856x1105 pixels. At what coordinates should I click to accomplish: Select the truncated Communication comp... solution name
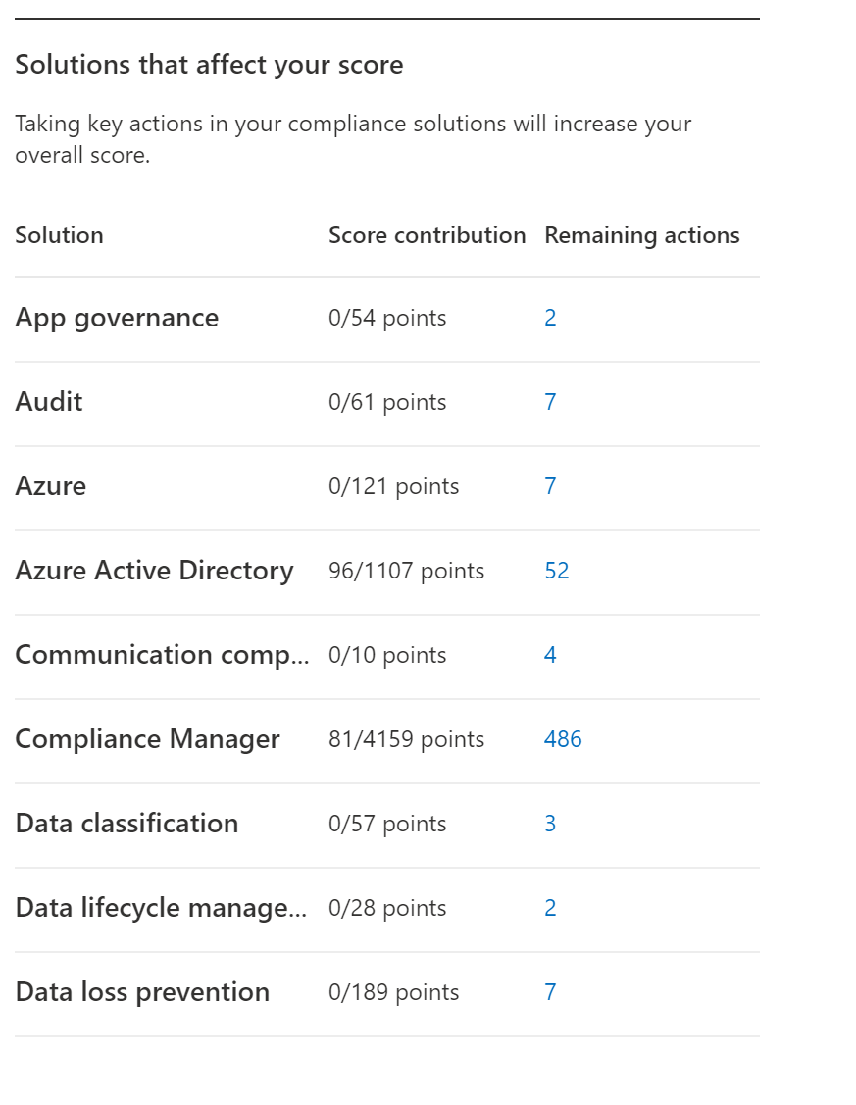[162, 655]
